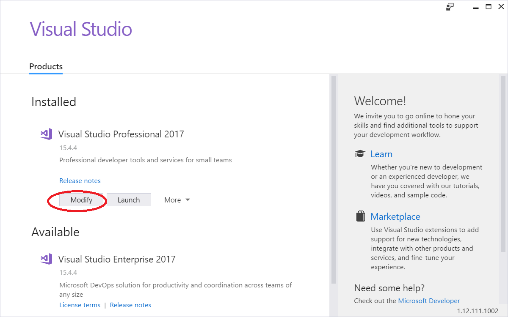Click the Enterprise version number 15.4.4
This screenshot has width=508, height=317.
tap(68, 272)
